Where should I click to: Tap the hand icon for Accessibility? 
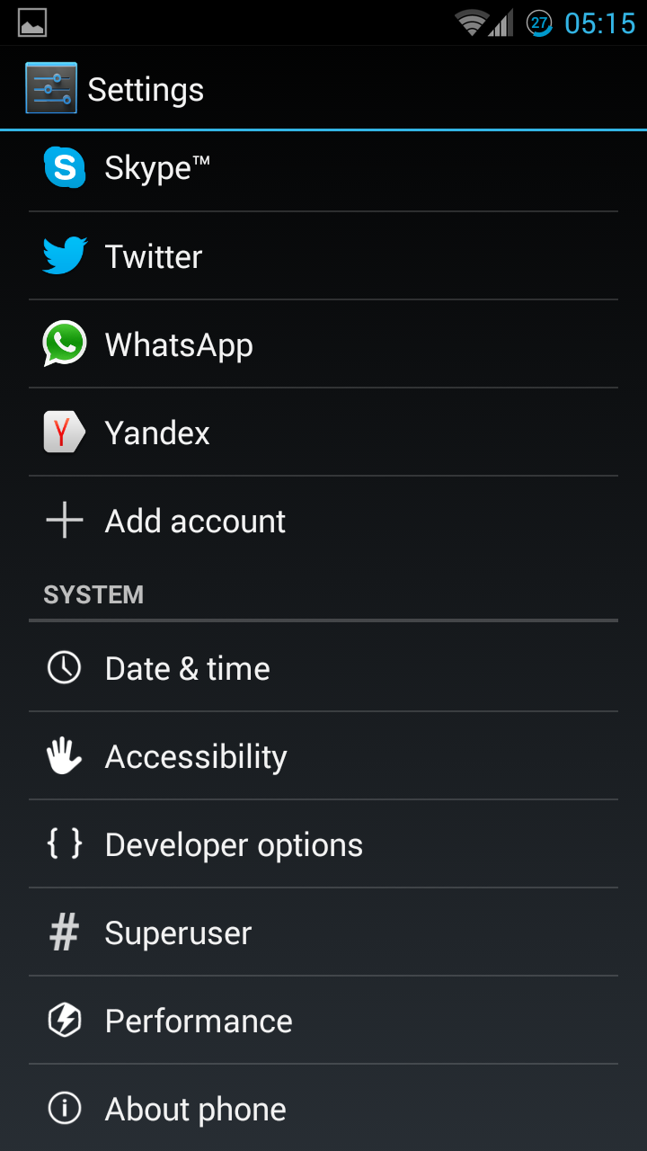tap(65, 756)
